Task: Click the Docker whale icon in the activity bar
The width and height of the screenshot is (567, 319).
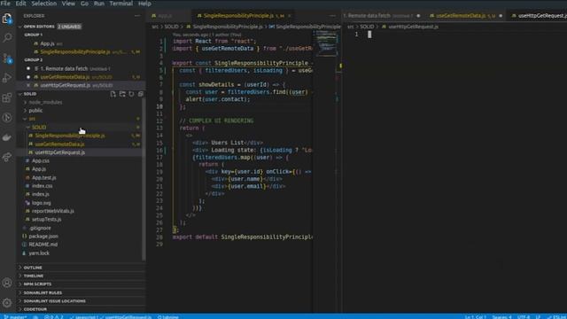Action: 7,137
